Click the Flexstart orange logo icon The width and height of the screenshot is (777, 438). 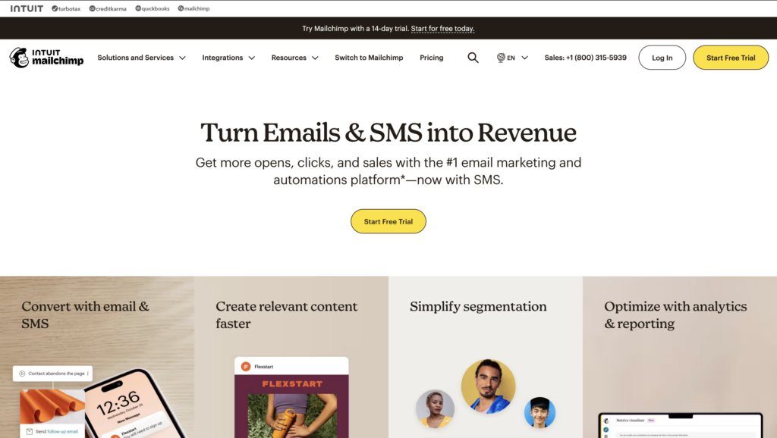[x=245, y=367]
